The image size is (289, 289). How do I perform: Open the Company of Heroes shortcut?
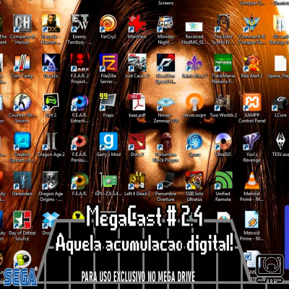pyautogui.click(x=22, y=24)
